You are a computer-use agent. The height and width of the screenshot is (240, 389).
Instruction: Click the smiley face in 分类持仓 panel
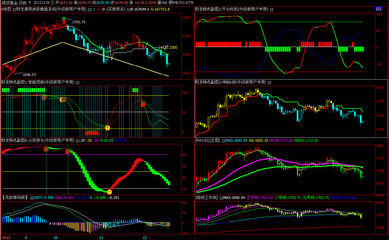[109, 192]
